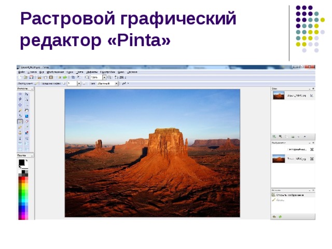Close the desert image in Images panel

coord(312,159)
